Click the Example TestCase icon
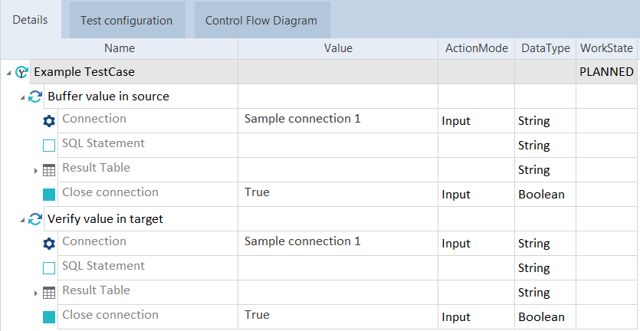The image size is (640, 331). [x=21, y=72]
